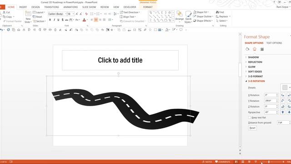The width and height of the screenshot is (291, 164).
Task: Toggle Underline formatting
Action: pyautogui.click(x=58, y=20)
